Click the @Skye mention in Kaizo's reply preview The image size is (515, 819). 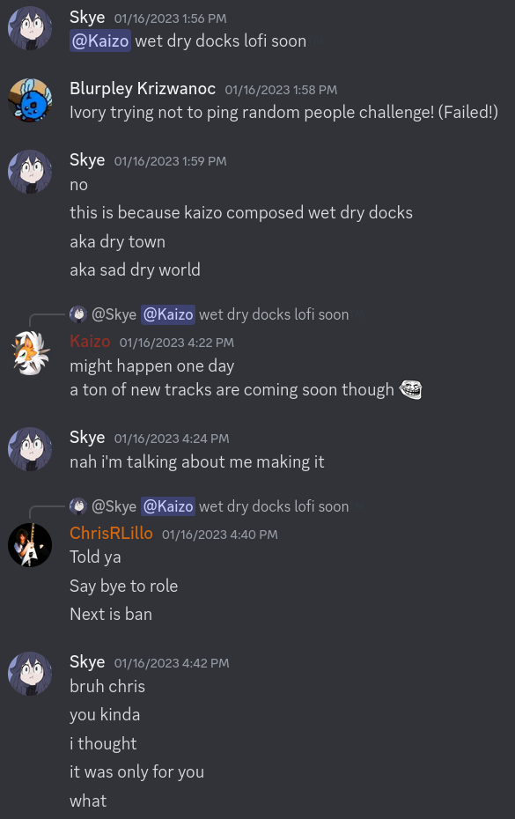(x=114, y=314)
